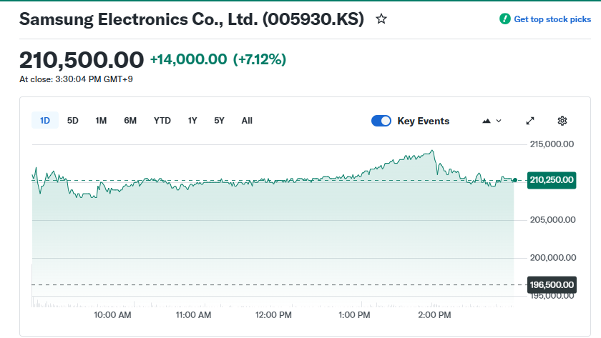Expand the chart type dropdown arrow
This screenshot has height=338, width=601.
[x=499, y=121]
